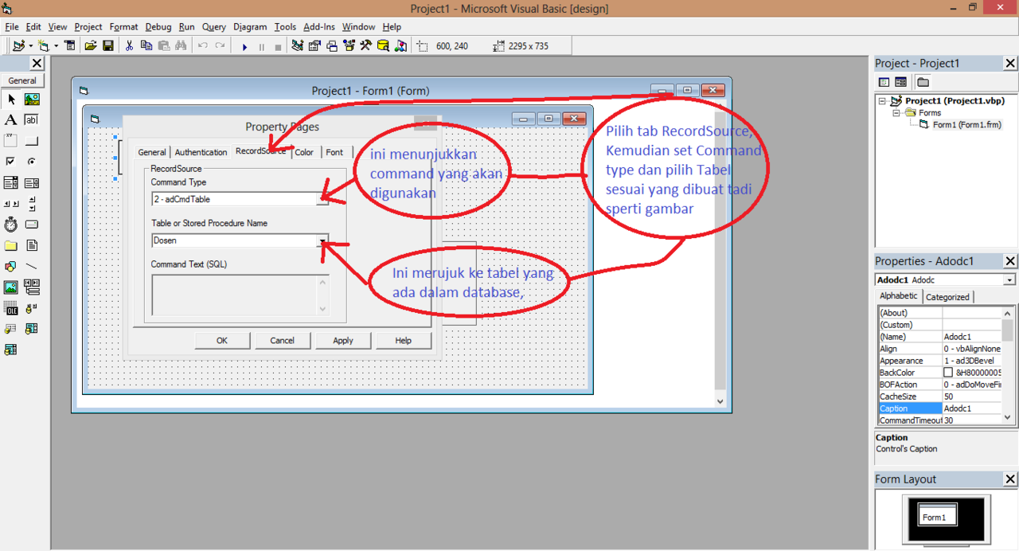
Task: Open the Add Project dropdown arrow
Action: click(x=30, y=46)
